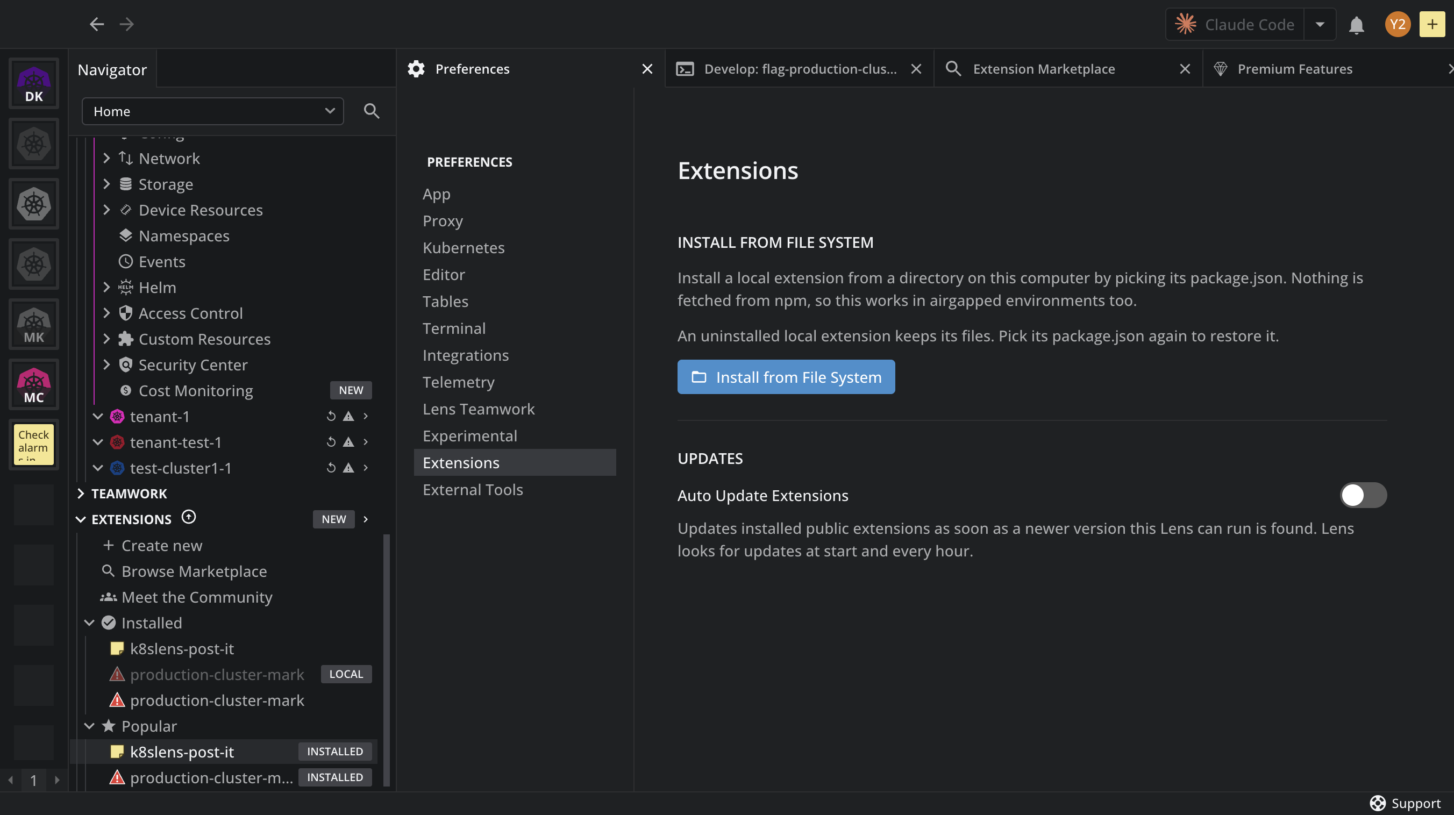The image size is (1454, 815).
Task: Go to previous hotbar page arrow
Action: (11, 780)
